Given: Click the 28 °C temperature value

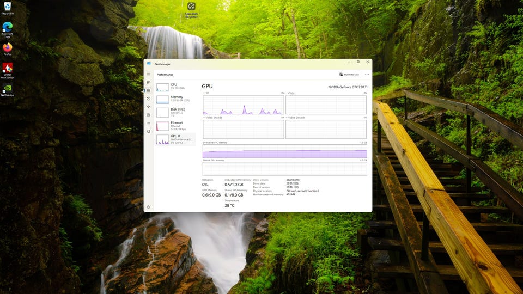Looking at the screenshot, I should click(229, 205).
